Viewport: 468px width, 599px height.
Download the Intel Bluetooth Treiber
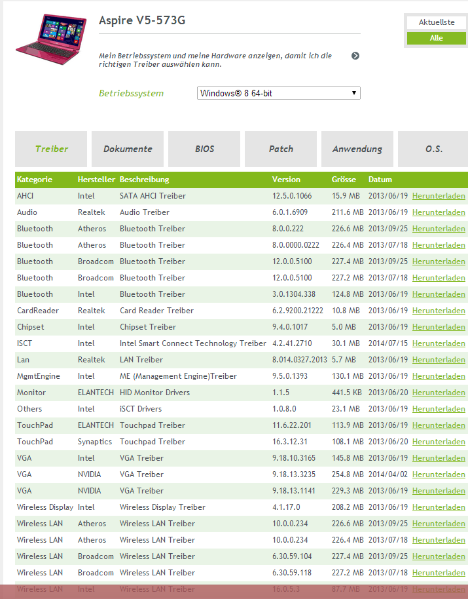(x=439, y=294)
